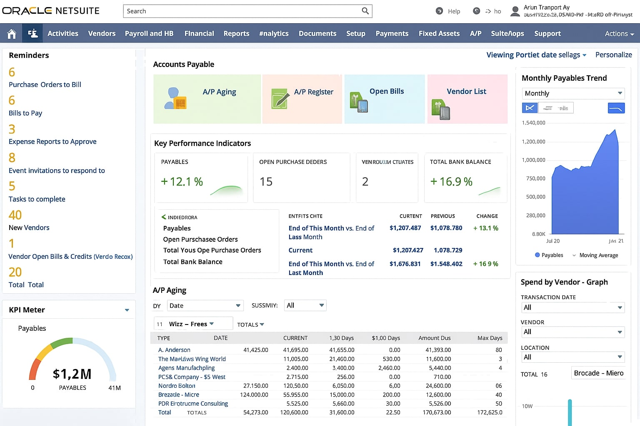This screenshot has height=426, width=640.
Task: Open the Vendors menu
Action: [102, 34]
